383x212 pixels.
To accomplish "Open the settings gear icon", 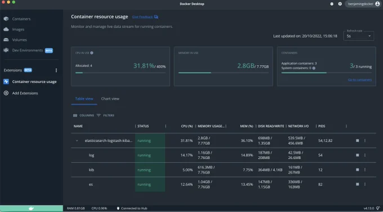I will [x=340, y=4].
